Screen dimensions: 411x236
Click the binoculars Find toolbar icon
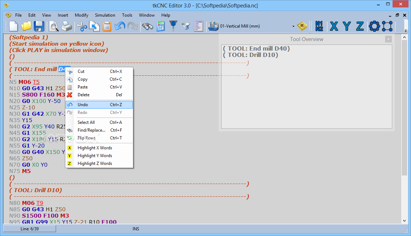pos(148,26)
